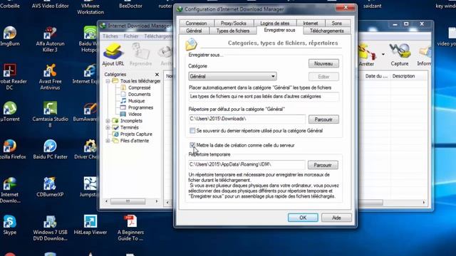Open Fichier menu in IDM window
This screenshot has width=456, height=256.
click(x=131, y=36)
